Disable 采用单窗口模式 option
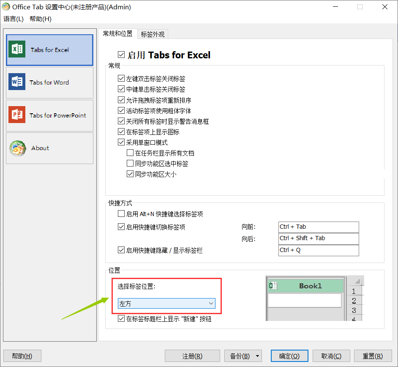 pyautogui.click(x=121, y=142)
